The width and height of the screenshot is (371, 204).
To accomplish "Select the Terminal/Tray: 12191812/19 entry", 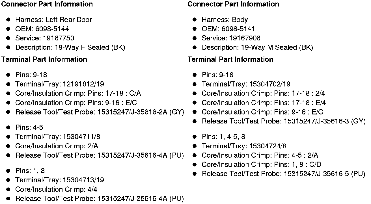I will click(59, 84).
